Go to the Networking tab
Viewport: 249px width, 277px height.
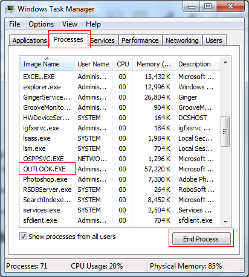(x=182, y=40)
